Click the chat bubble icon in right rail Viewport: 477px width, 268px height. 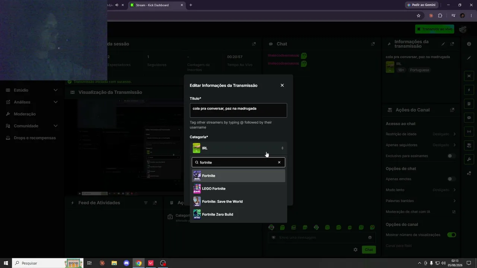[x=469, y=118]
